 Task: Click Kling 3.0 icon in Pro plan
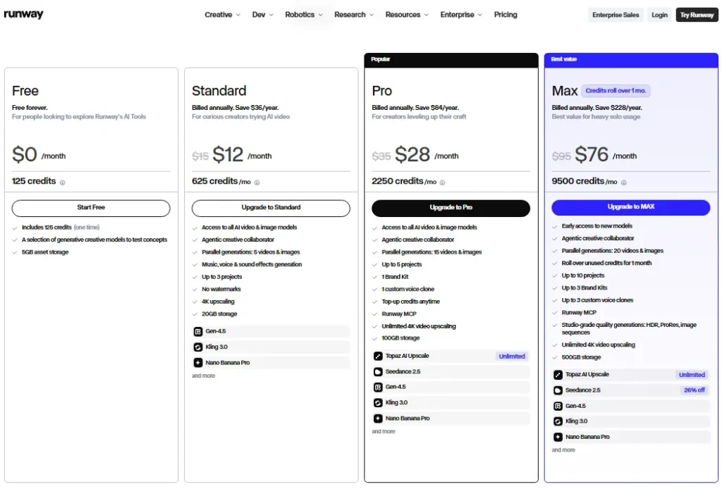pyautogui.click(x=378, y=403)
